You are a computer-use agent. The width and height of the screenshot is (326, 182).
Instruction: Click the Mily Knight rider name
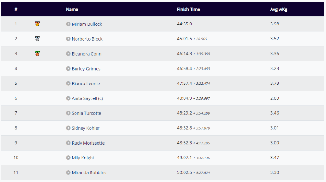point(83,158)
